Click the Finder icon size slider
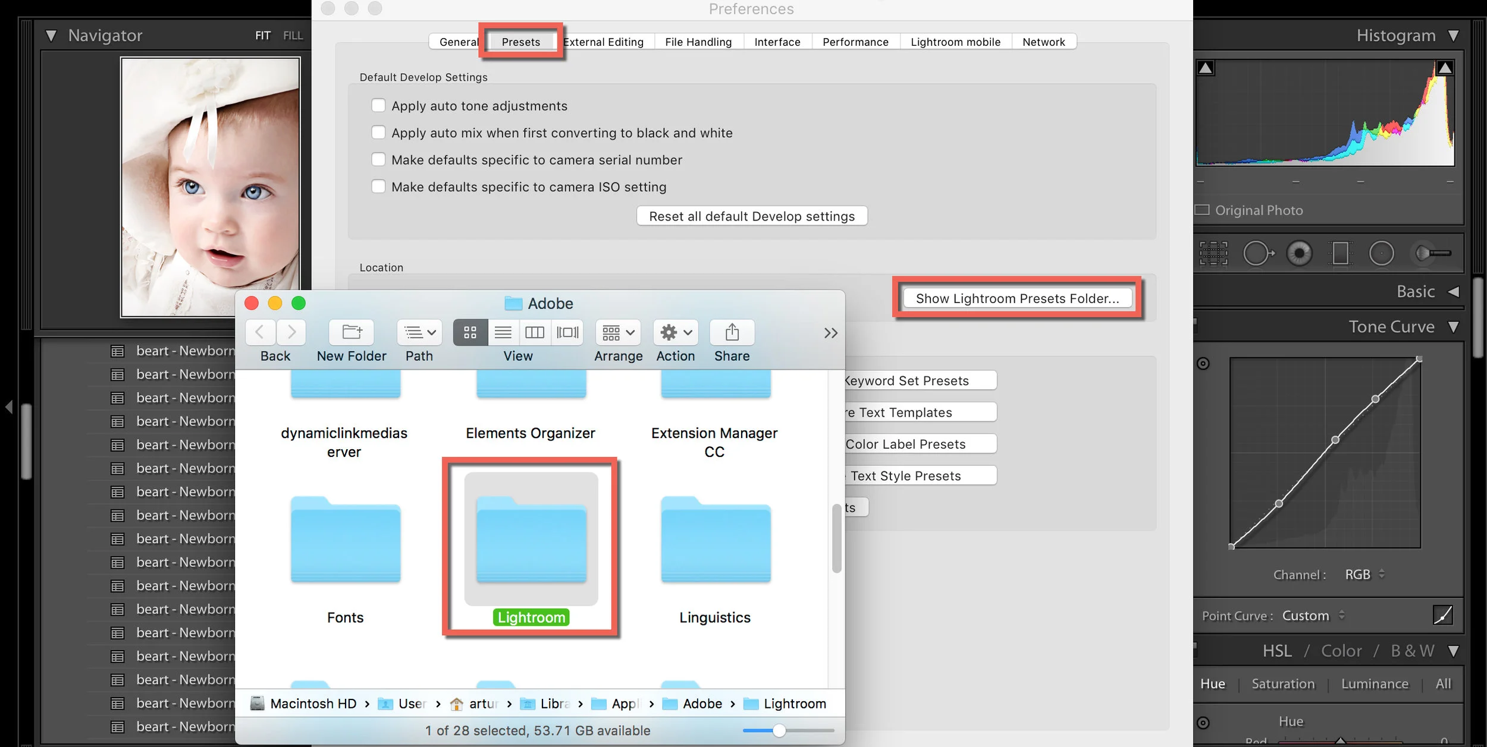1487x747 pixels. click(x=779, y=730)
